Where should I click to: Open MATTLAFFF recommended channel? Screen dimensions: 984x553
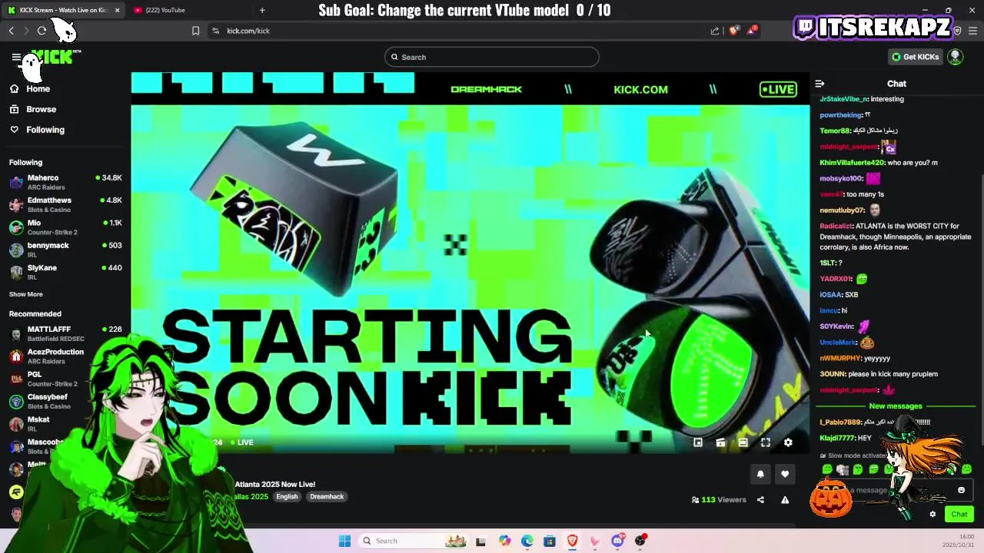coord(65,333)
